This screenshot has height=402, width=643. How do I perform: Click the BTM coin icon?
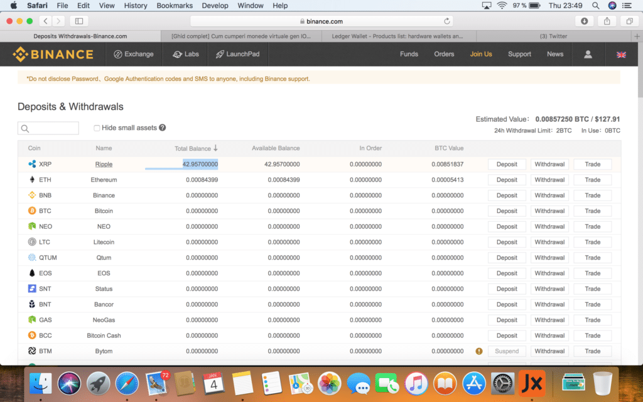(32, 351)
